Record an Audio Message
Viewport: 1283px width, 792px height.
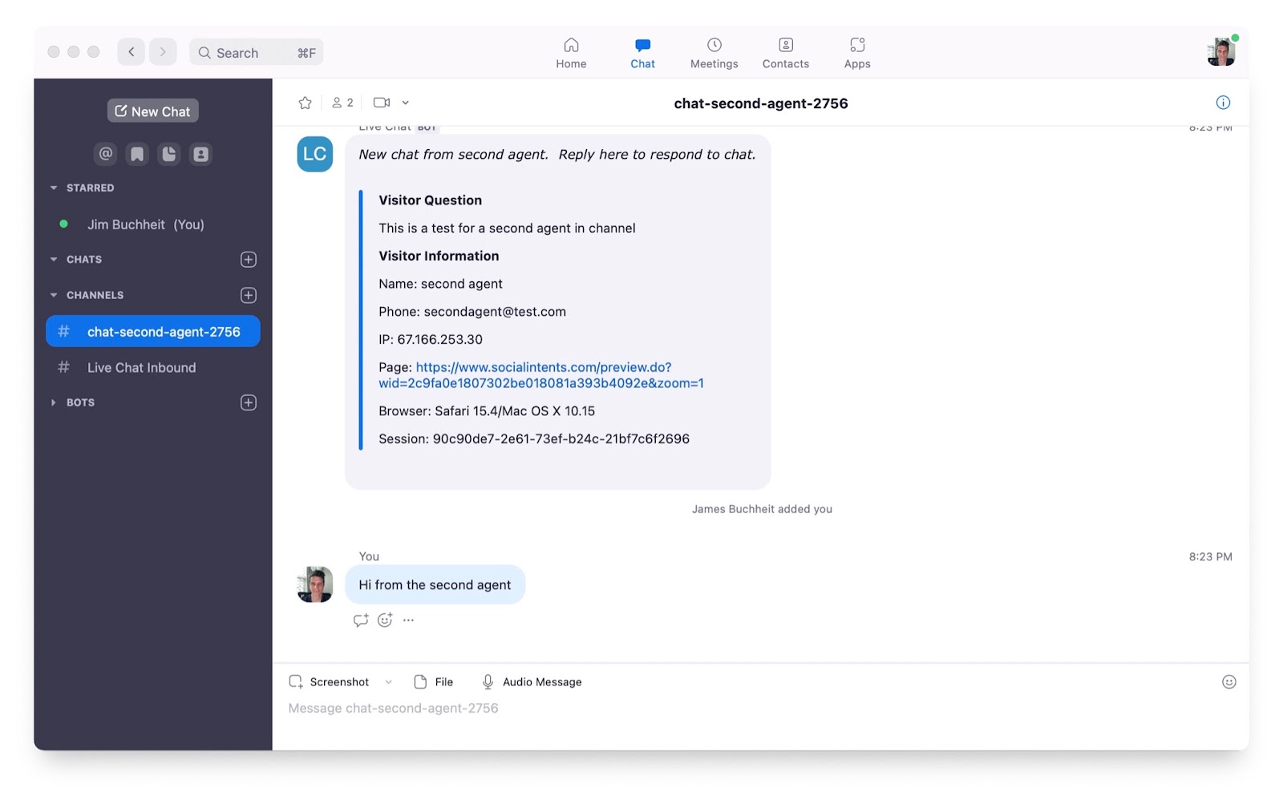(532, 682)
